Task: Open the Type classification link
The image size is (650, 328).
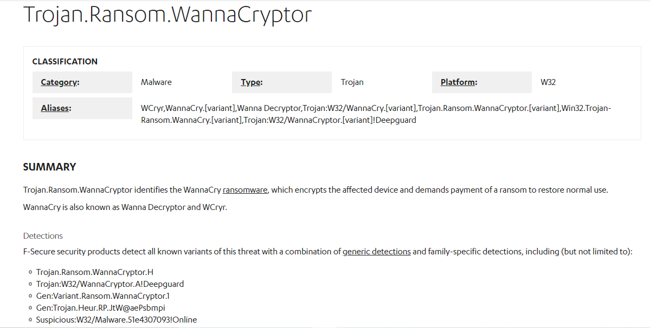Action: pyautogui.click(x=252, y=82)
